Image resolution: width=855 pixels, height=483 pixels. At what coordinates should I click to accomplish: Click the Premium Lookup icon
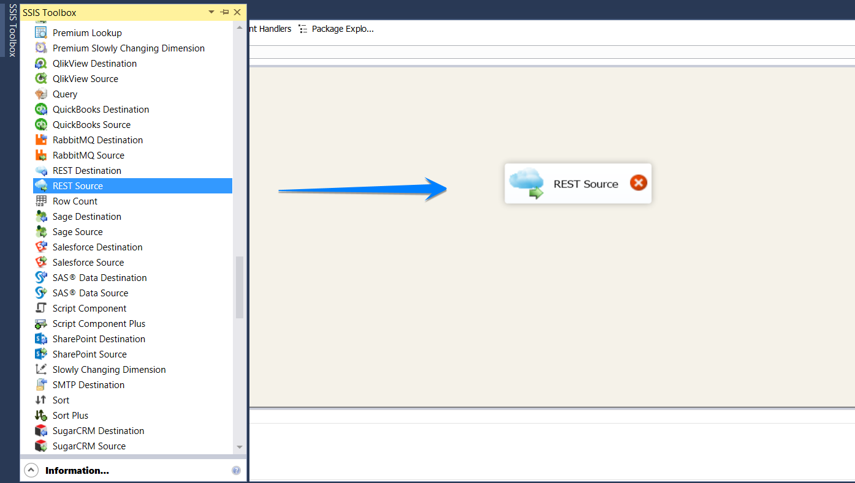tap(41, 33)
